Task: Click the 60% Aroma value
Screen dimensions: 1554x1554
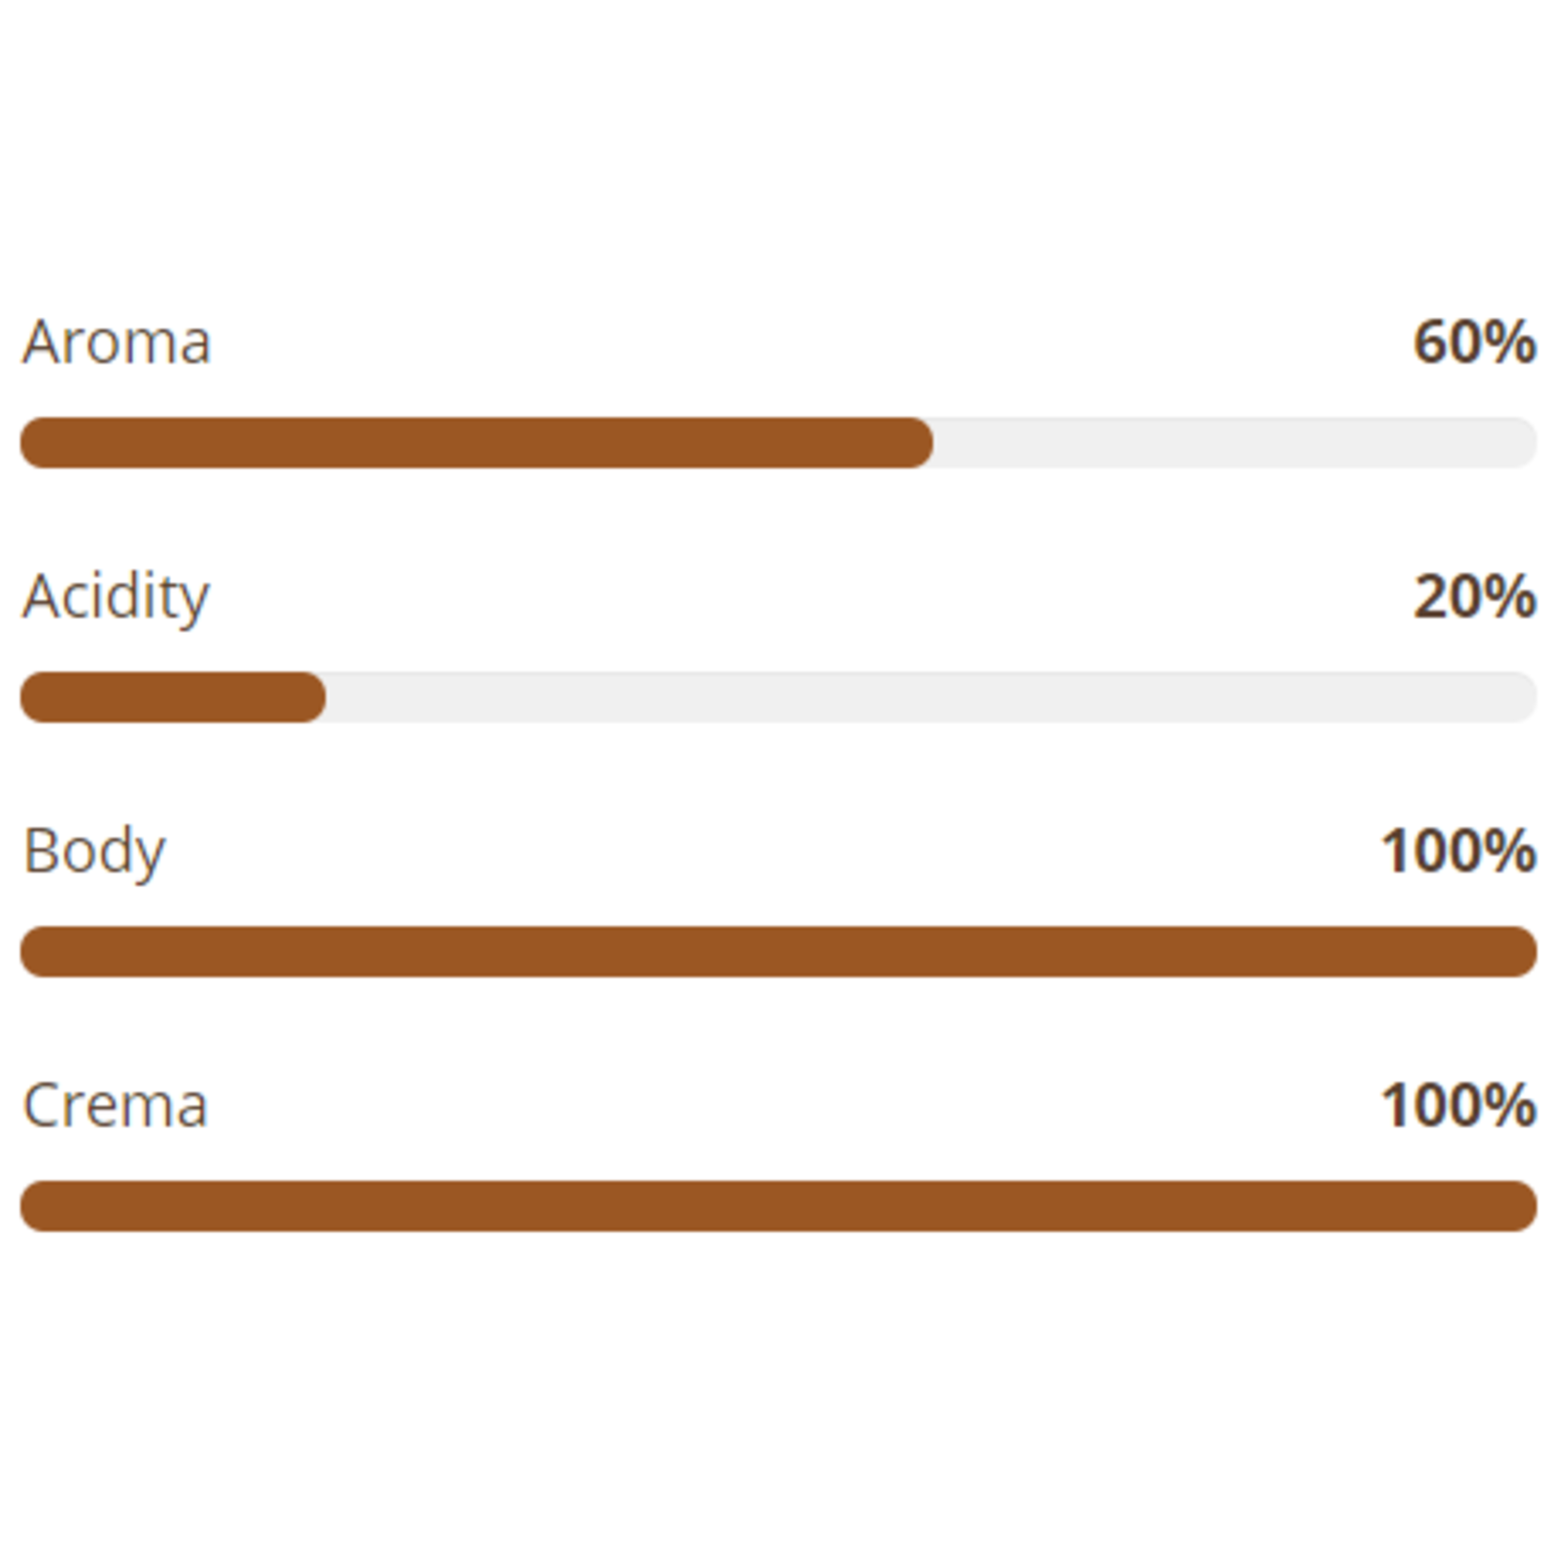Action: [x=1474, y=341]
